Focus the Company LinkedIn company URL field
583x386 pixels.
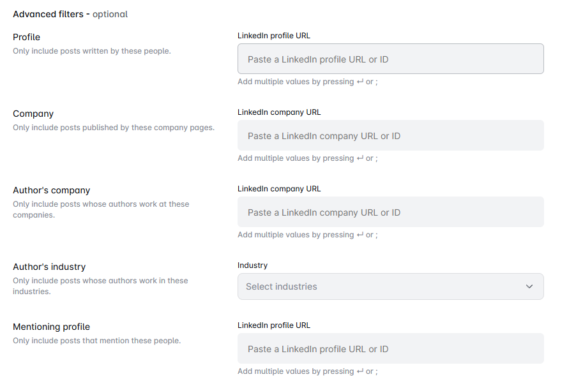(x=390, y=135)
